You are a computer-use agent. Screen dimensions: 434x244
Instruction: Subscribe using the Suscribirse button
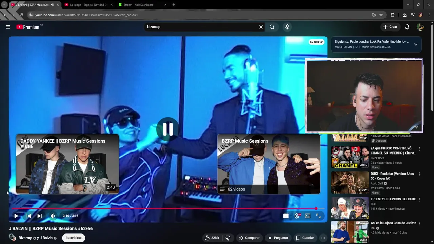pyautogui.click(x=74, y=238)
